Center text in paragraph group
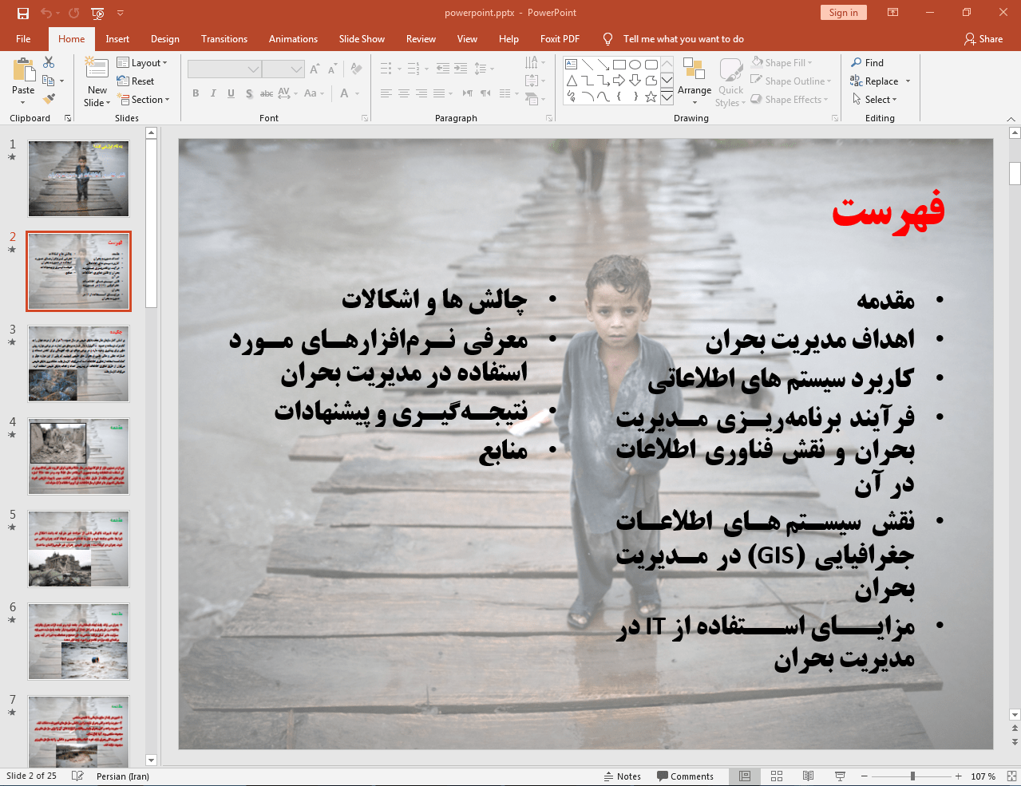 click(x=404, y=93)
